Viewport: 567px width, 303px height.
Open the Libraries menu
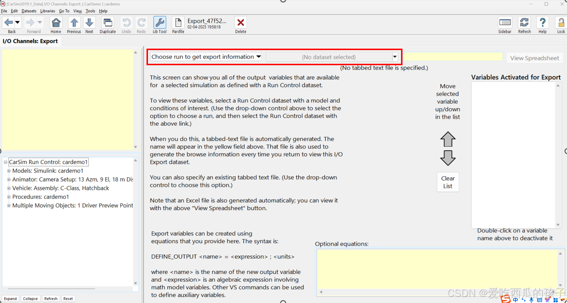point(48,11)
